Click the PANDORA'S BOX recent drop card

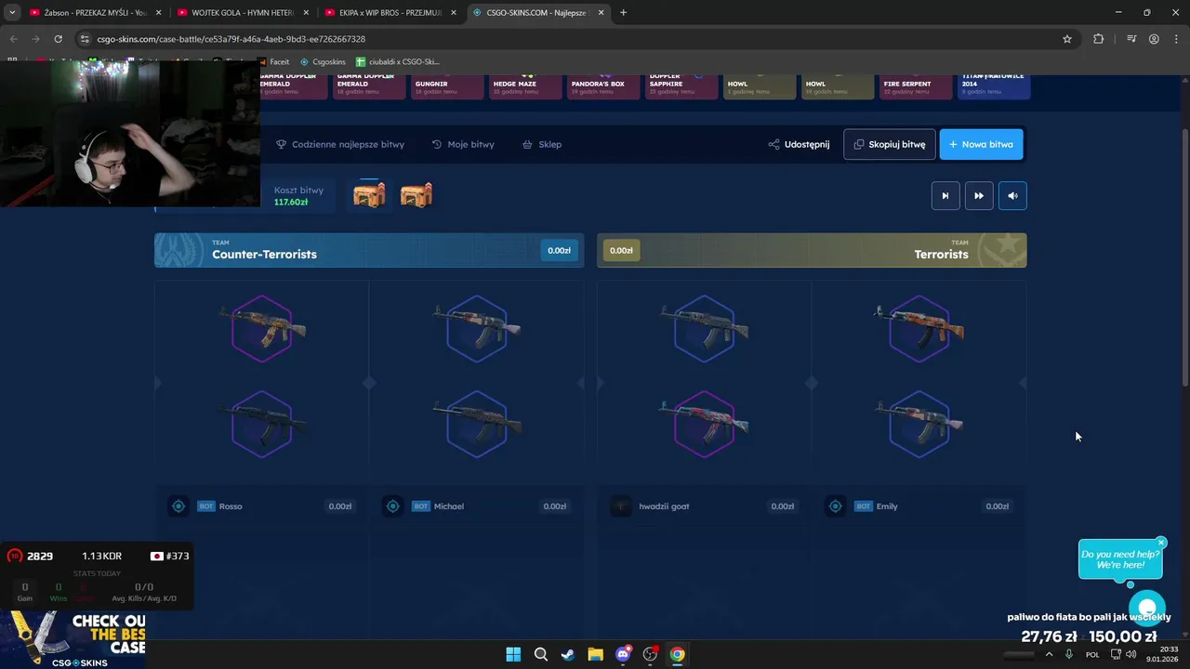click(x=603, y=85)
